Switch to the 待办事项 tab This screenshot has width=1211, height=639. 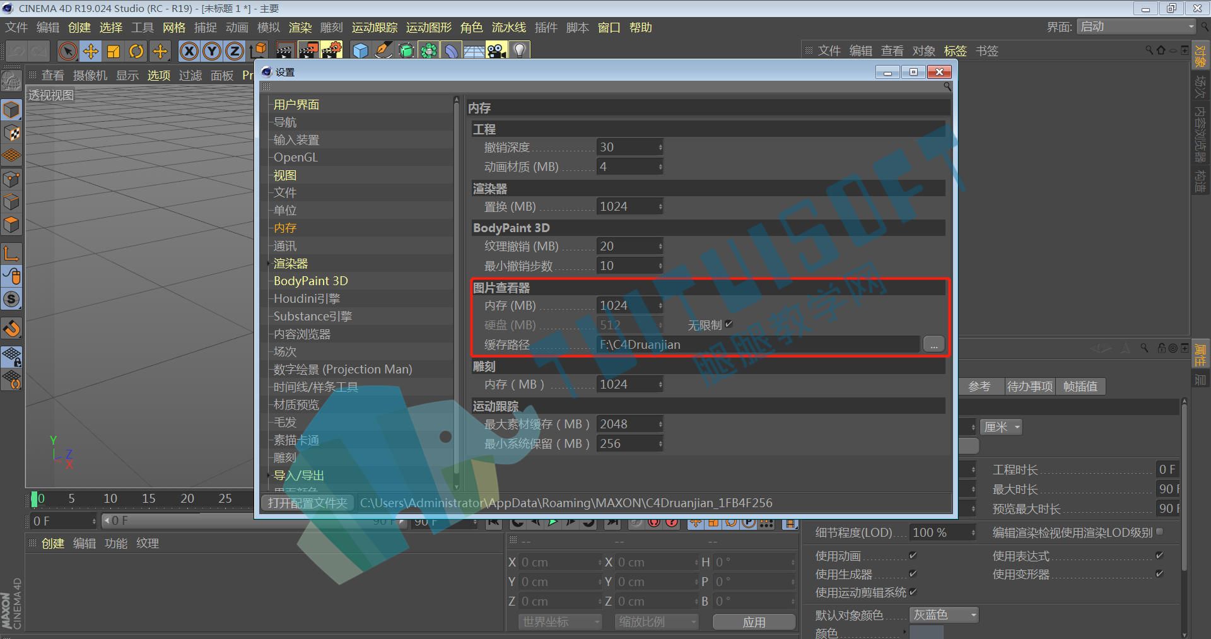[1029, 387]
